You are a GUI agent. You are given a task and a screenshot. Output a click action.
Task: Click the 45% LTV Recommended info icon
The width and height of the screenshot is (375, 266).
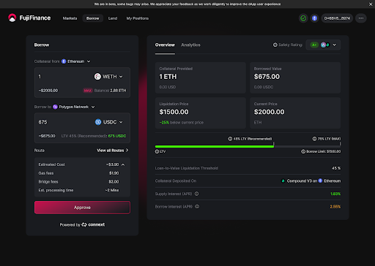pos(230,139)
